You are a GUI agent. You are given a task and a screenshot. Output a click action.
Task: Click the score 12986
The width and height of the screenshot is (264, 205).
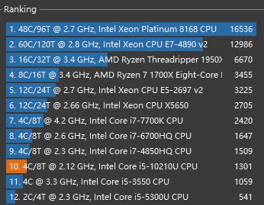point(241,45)
